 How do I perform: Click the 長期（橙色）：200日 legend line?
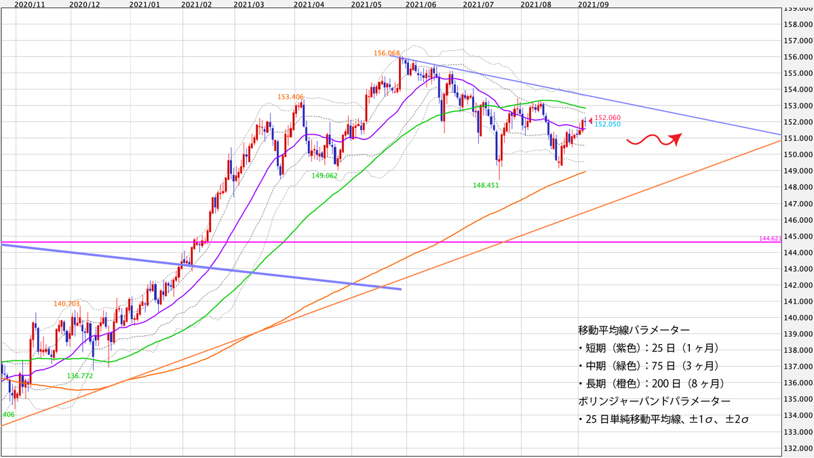pyautogui.click(x=652, y=384)
